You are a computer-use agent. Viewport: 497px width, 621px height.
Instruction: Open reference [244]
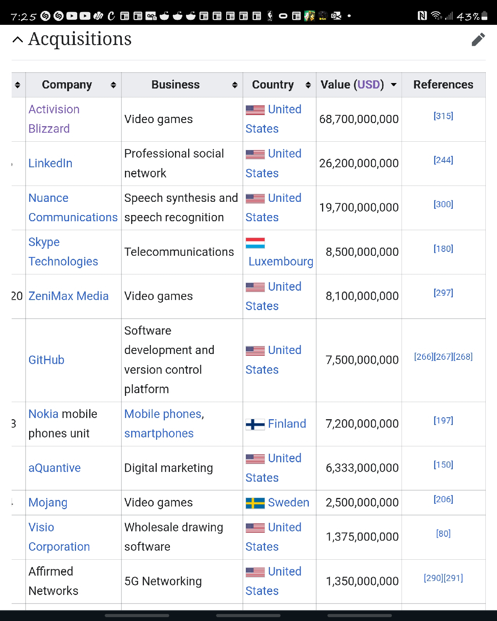coord(443,160)
